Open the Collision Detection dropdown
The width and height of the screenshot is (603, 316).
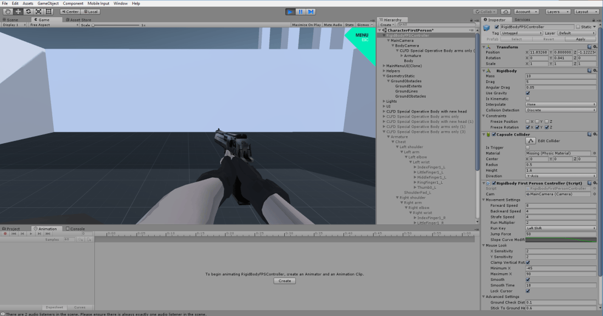[561, 110]
